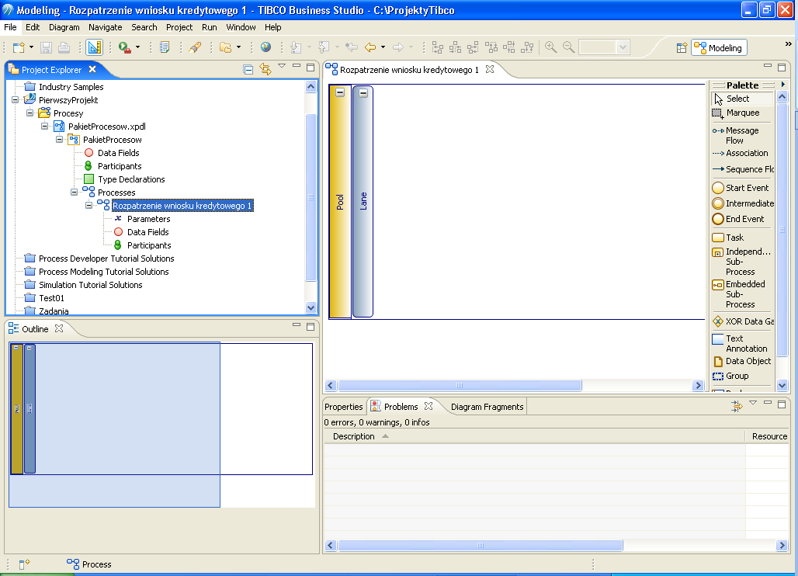Select Type Declarations in the tree
This screenshot has width=798, height=576.
[131, 179]
